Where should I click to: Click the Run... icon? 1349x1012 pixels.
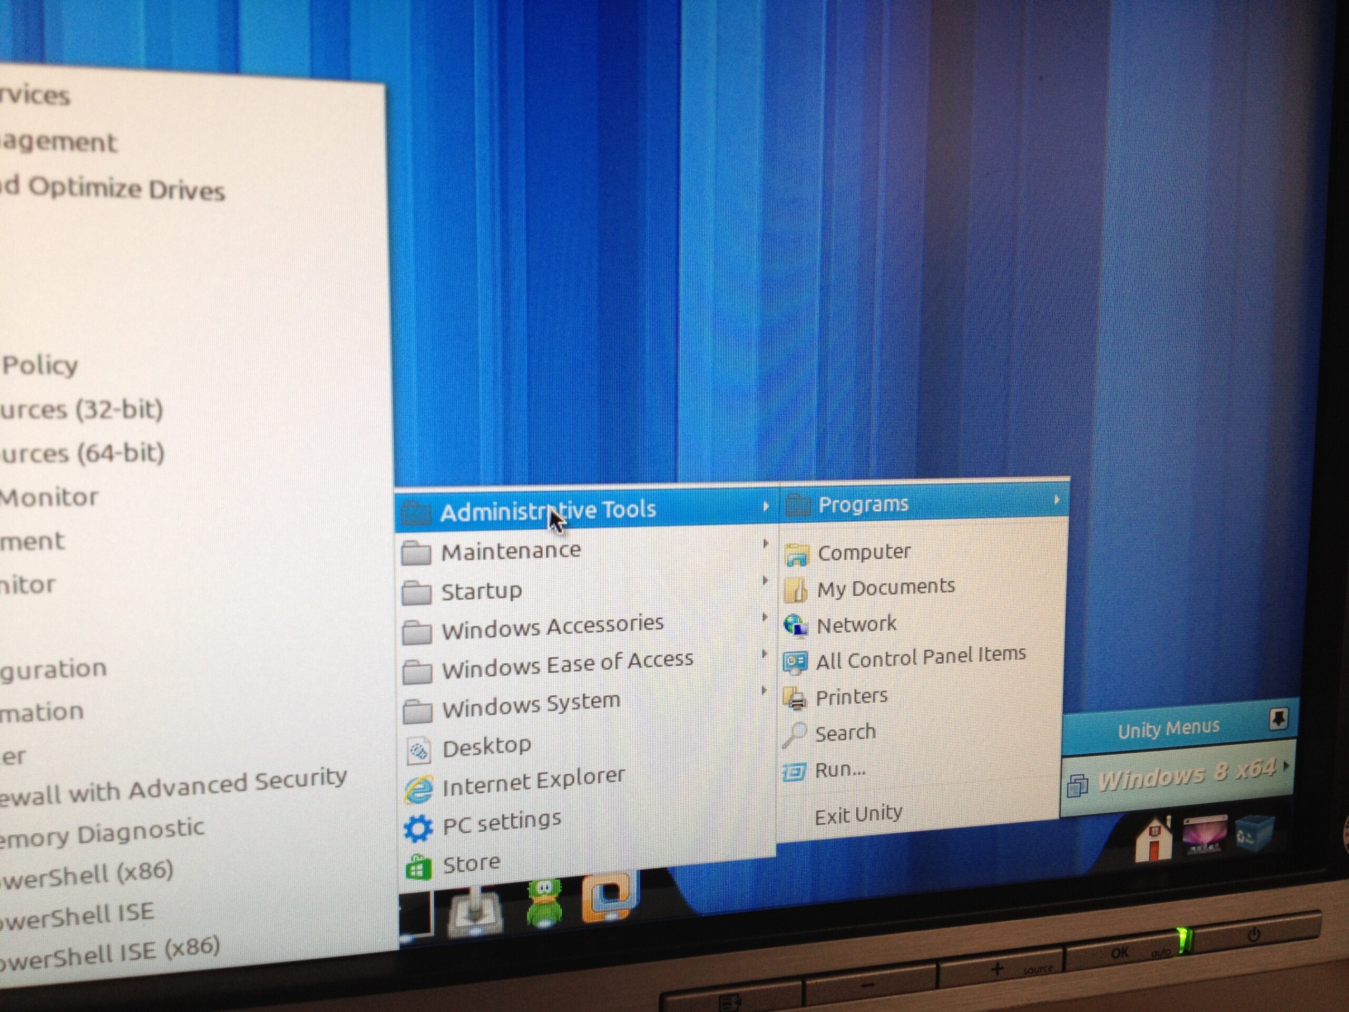(x=794, y=773)
